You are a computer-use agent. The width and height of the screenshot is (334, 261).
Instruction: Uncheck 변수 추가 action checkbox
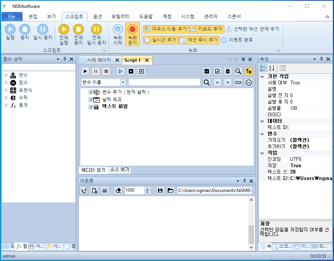(91, 92)
